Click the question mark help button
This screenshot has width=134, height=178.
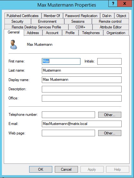(113, 4)
